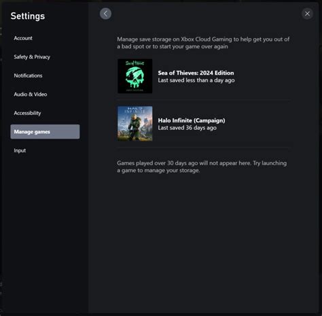This screenshot has height=316, width=322.
Task: Click the "Manage save storage on Xbox Cloud Gaming" description
Action: (x=203, y=43)
